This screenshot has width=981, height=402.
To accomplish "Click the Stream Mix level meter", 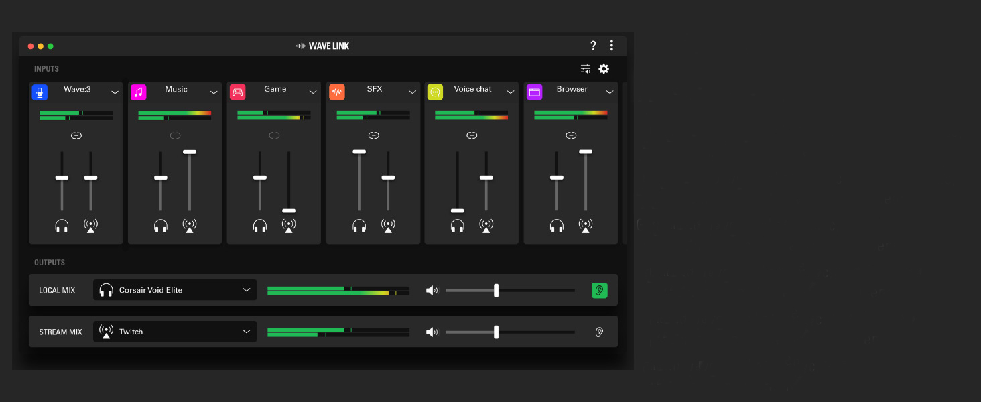I will (338, 332).
